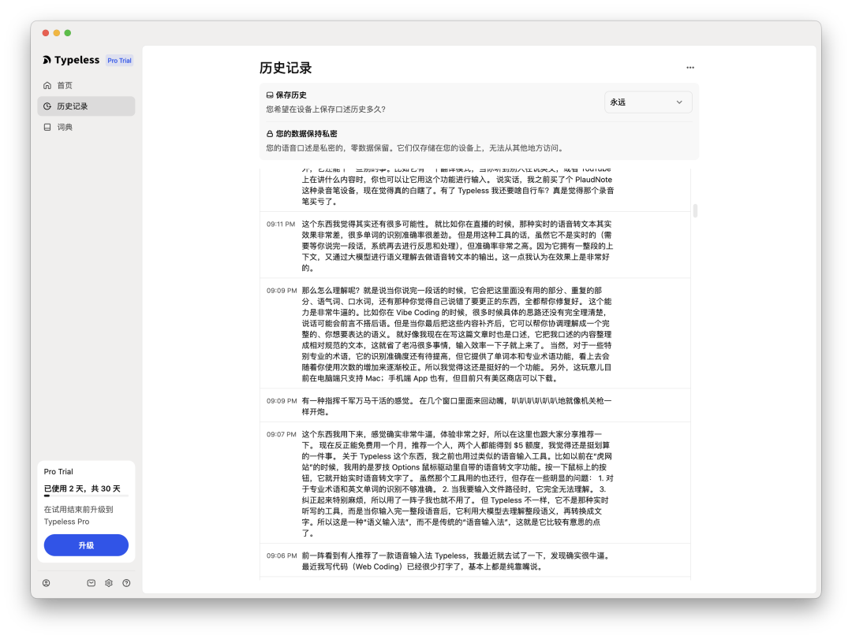852x639 pixels.
Task: Click the disk icon beside 保存历史
Action: coord(270,95)
